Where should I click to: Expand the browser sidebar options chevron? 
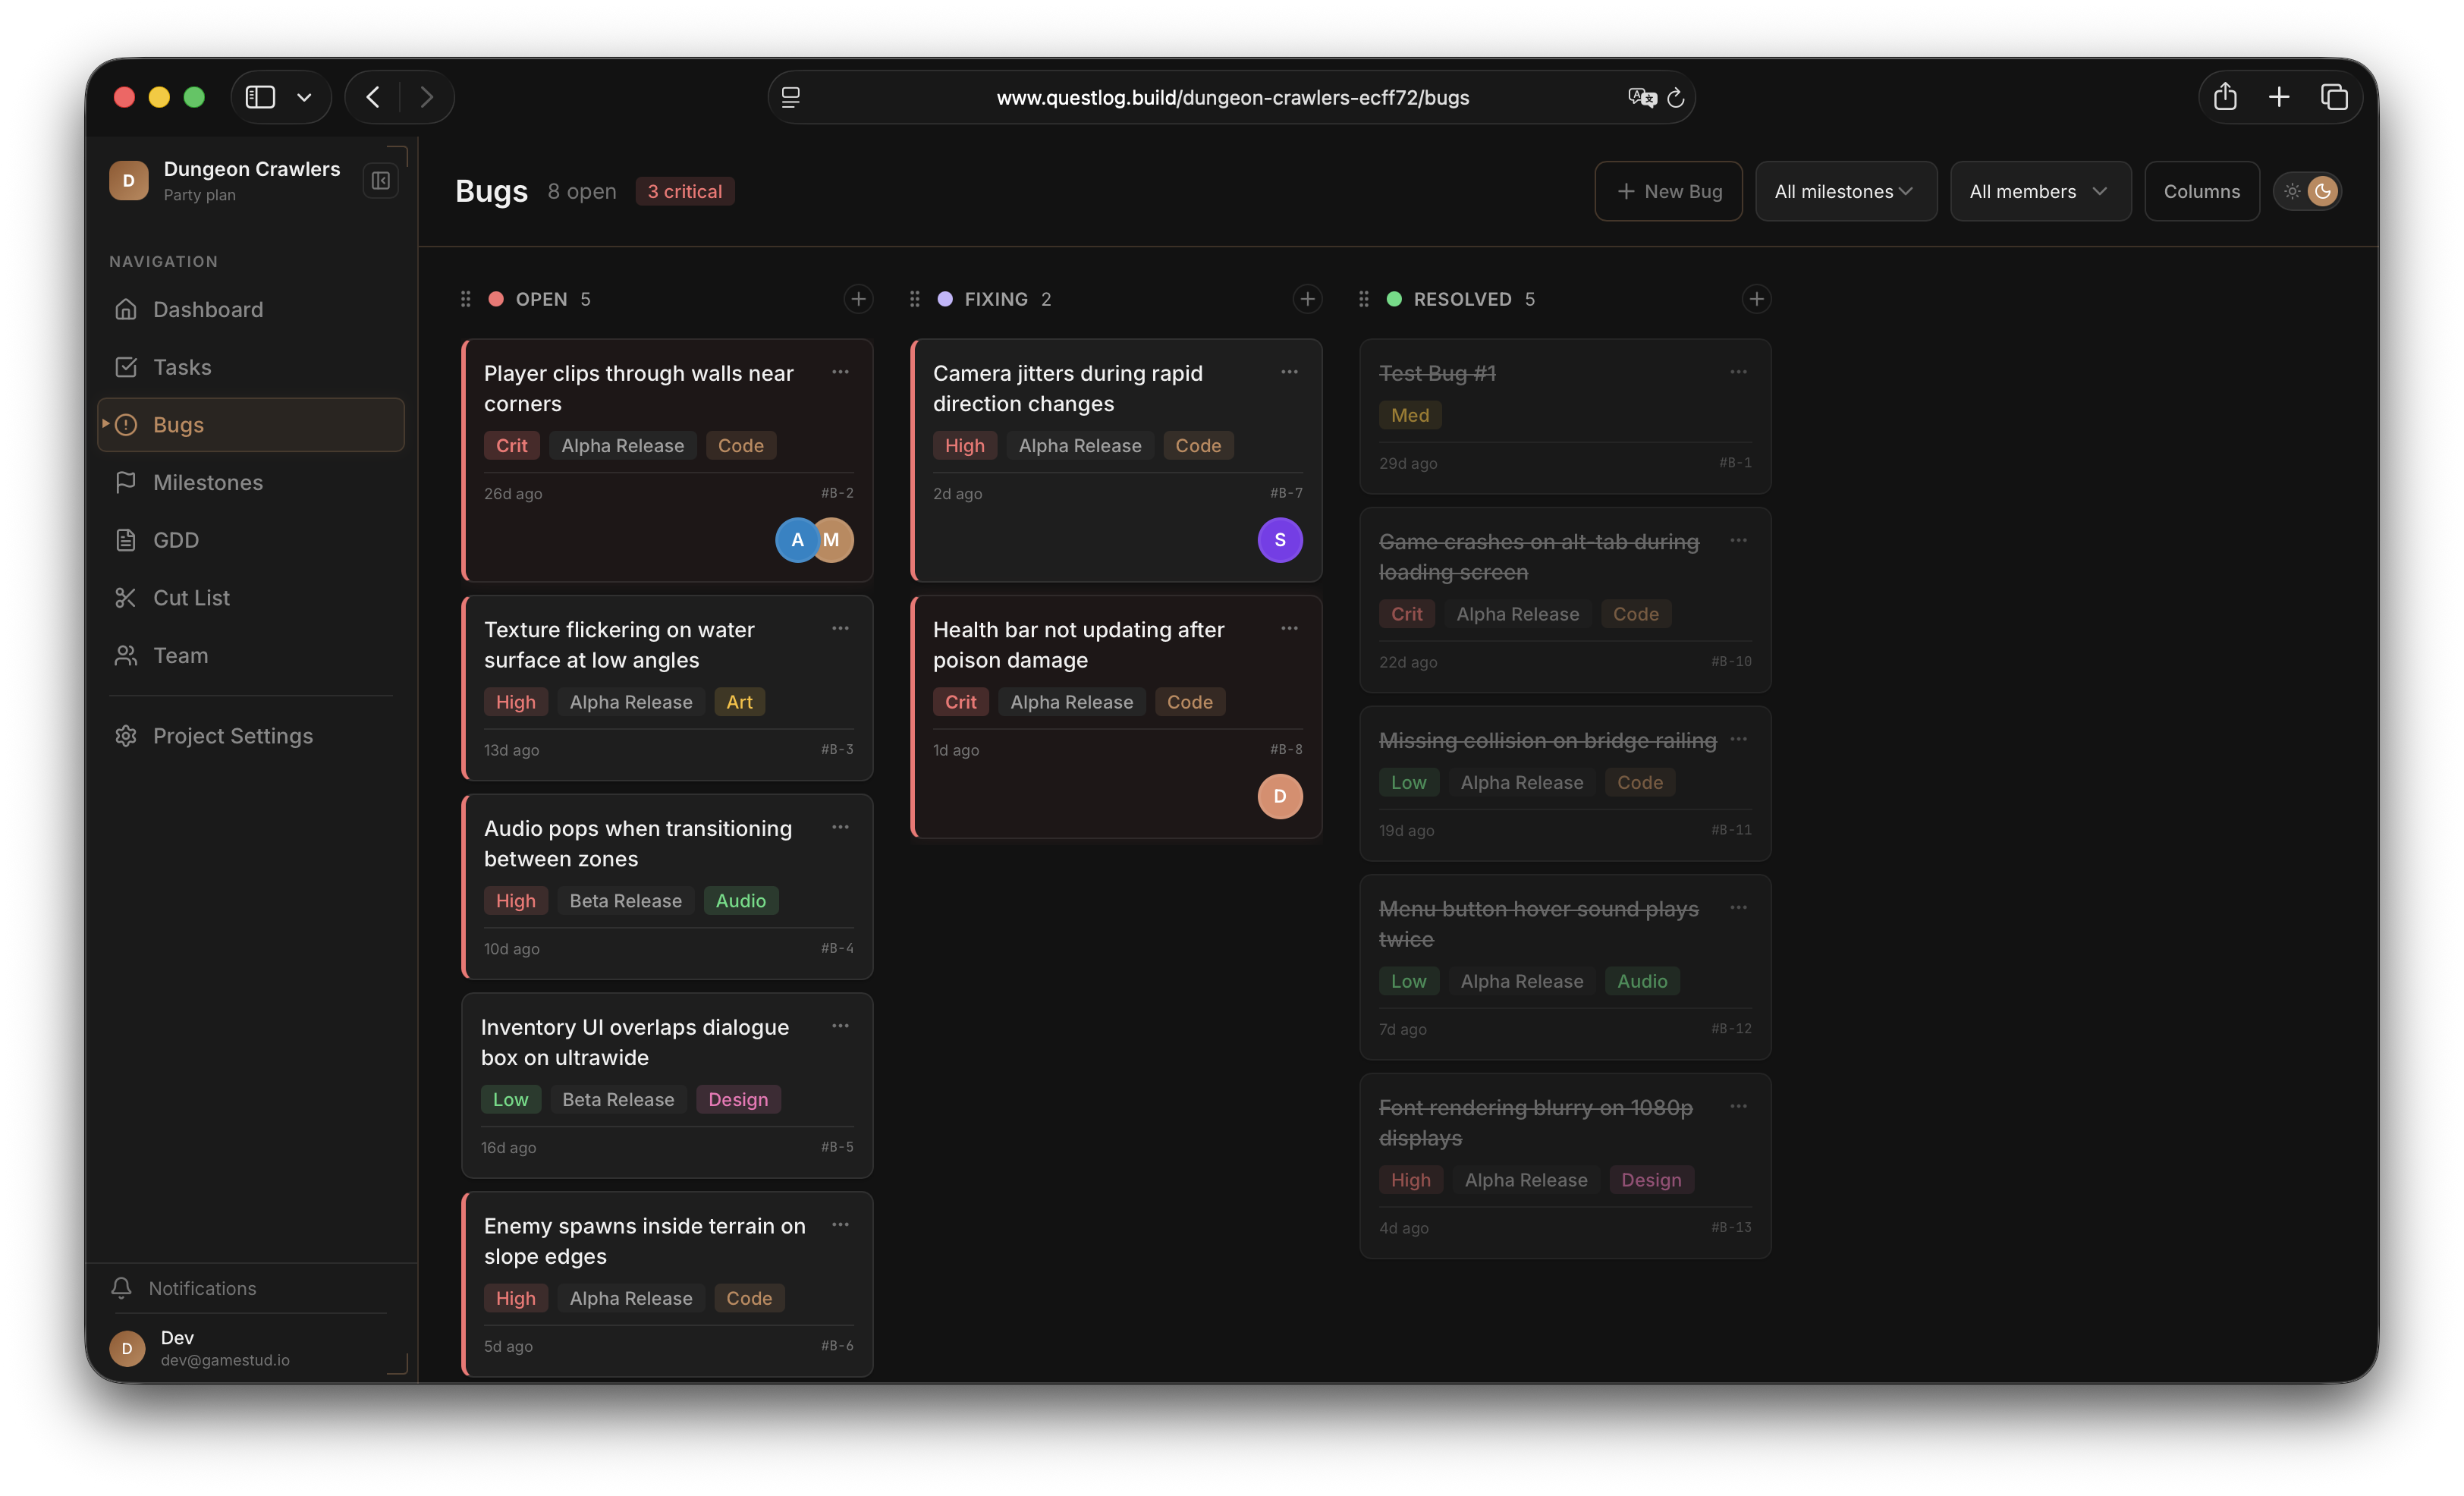[305, 97]
